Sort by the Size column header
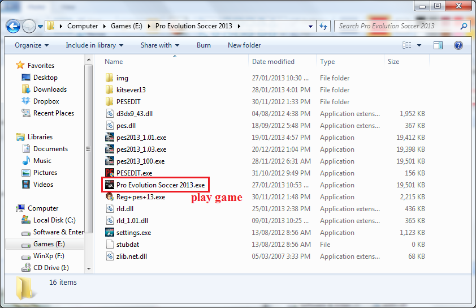Image resolution: width=476 pixels, height=308 pixels. (393, 62)
